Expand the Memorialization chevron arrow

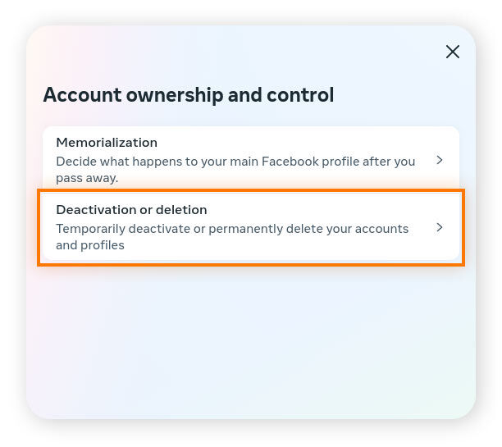(440, 160)
